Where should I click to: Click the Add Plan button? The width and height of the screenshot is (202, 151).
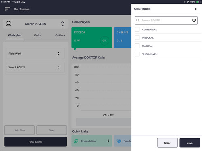(19, 130)
